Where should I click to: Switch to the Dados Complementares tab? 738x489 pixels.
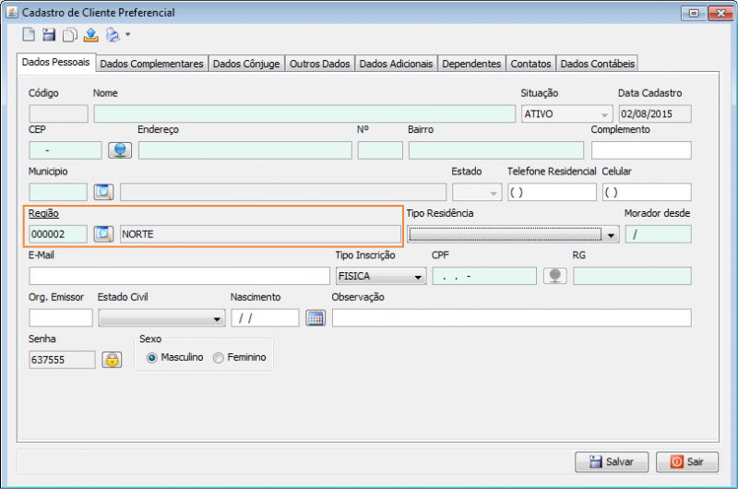[151, 64]
